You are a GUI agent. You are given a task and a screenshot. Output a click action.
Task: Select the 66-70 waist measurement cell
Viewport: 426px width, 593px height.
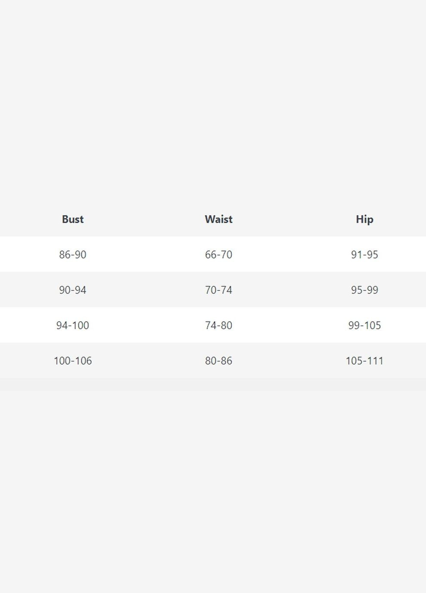218,255
